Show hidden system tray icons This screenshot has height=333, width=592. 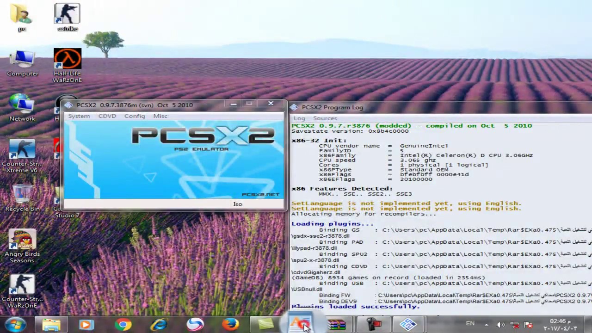[x=486, y=325]
